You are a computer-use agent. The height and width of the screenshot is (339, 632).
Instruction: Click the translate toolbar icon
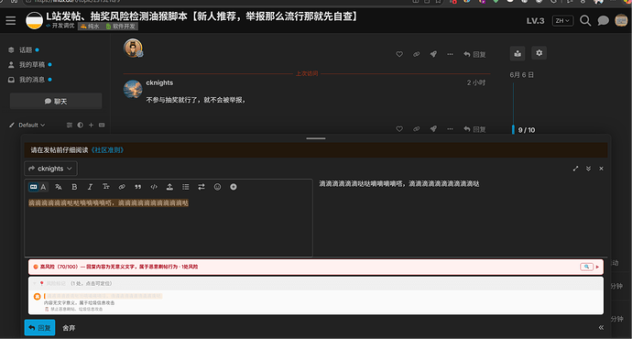pyautogui.click(x=59, y=187)
